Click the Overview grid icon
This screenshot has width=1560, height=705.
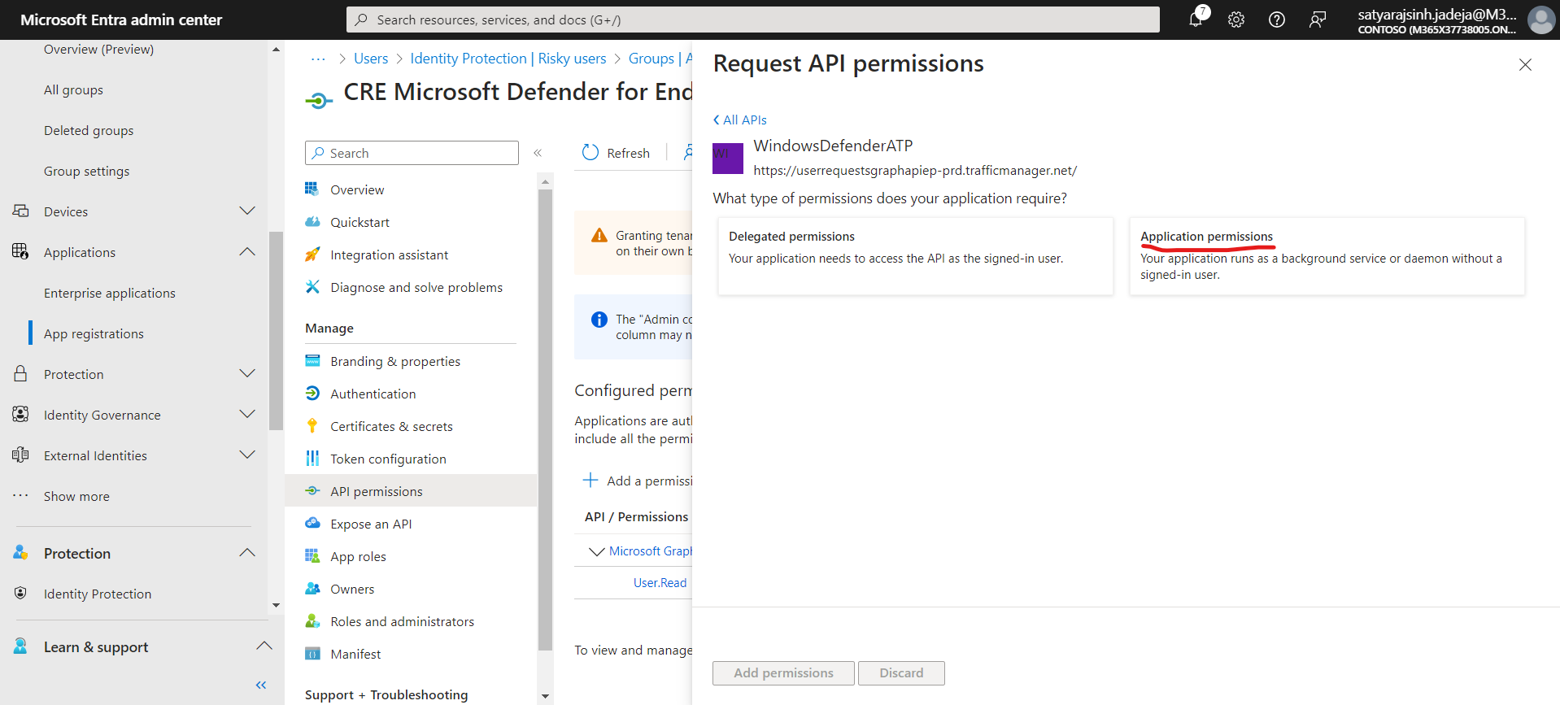312,189
